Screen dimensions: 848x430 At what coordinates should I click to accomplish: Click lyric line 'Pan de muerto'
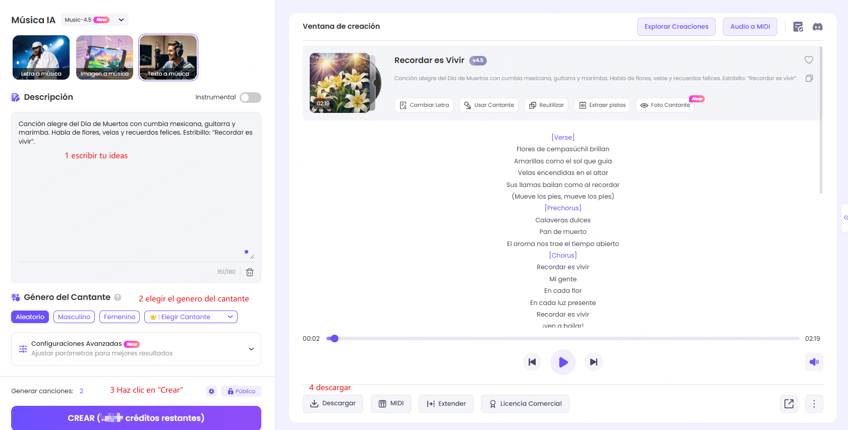coord(563,232)
